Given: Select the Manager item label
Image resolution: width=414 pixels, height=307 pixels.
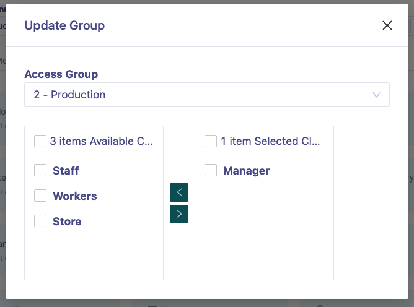Looking at the screenshot, I should [x=246, y=171].
